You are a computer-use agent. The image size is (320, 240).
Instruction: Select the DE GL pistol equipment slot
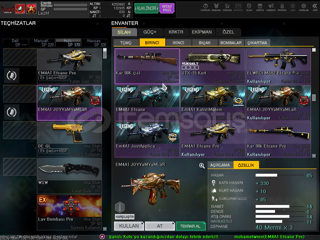[x=69, y=139]
